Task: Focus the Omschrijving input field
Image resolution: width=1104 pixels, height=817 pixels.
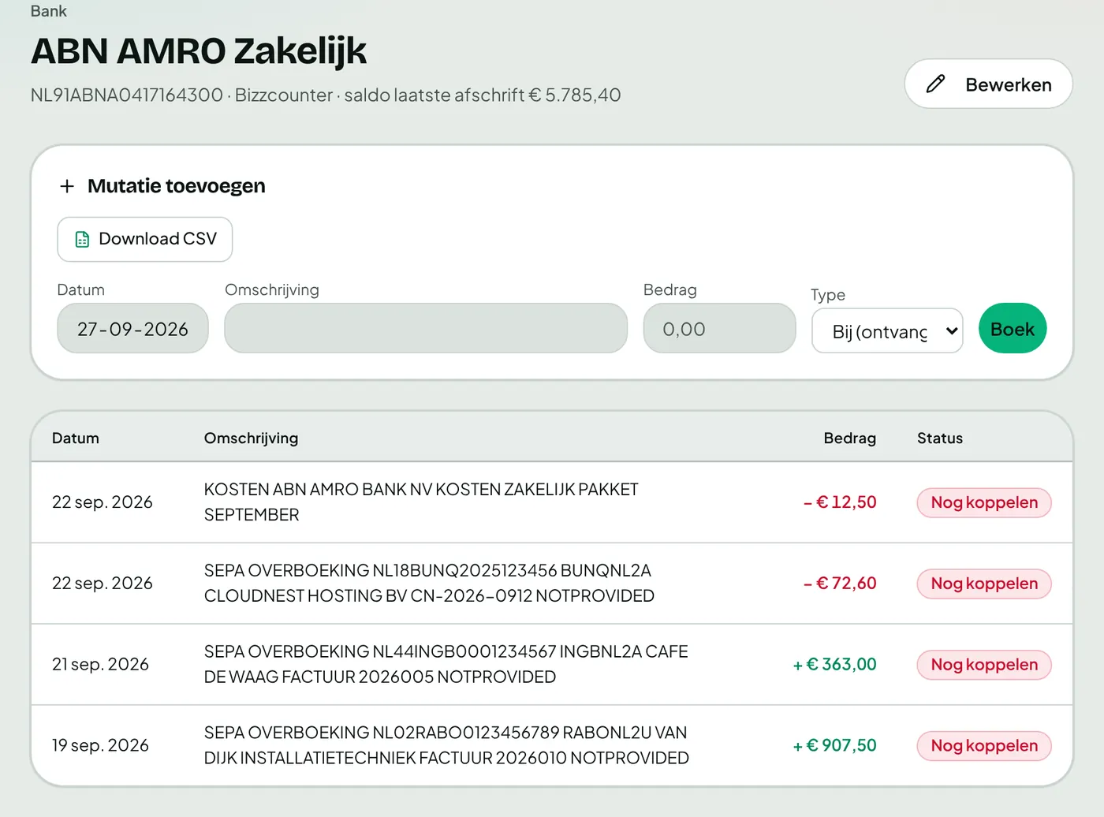Action: click(x=426, y=328)
